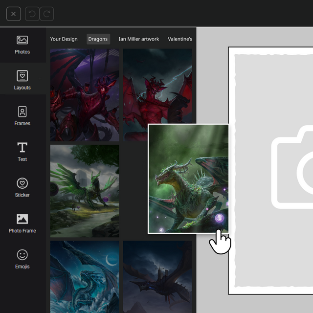Image resolution: width=313 pixels, height=313 pixels.
Task: Click the redo arrow button
Action: pyautogui.click(x=47, y=14)
